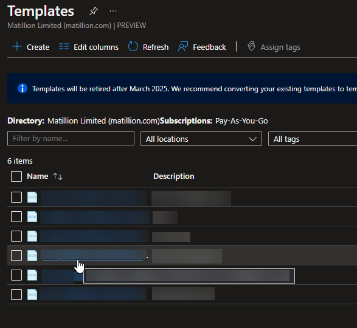This screenshot has width=357, height=328.
Task: Check the third template row checkbox
Action: [16, 236]
